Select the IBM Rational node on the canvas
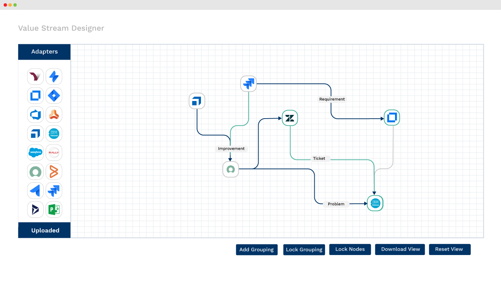Image resolution: width=501 pixels, height=281 pixels. tap(375, 203)
